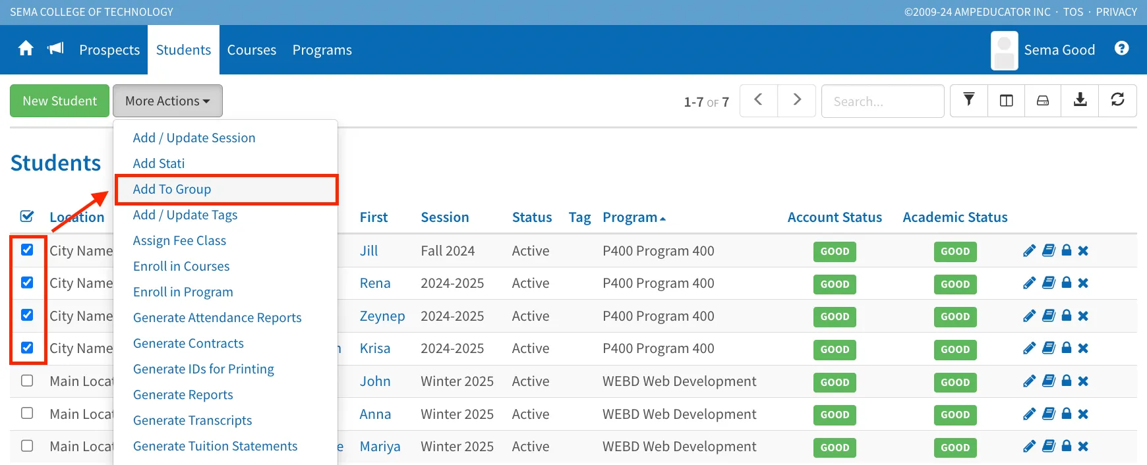1147x465 pixels.
Task: Uncheck the checkbox for Zeynep's row
Action: coord(27,315)
